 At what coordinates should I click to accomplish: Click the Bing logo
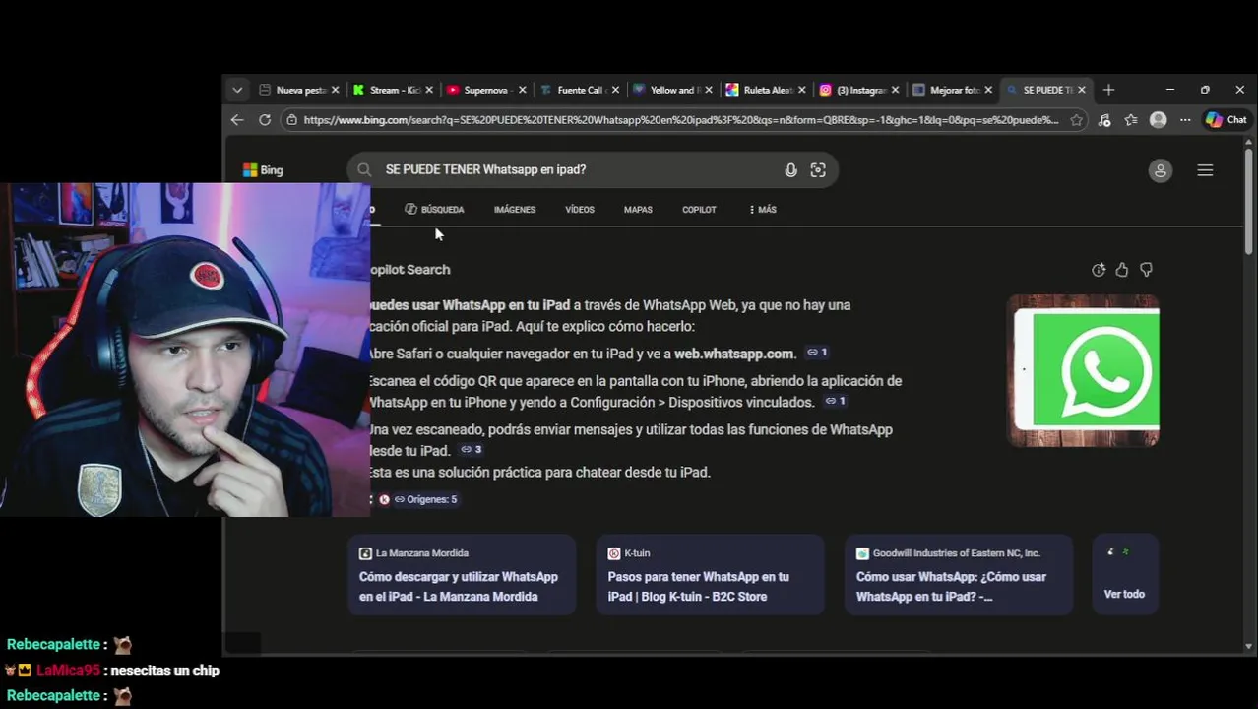[263, 170]
